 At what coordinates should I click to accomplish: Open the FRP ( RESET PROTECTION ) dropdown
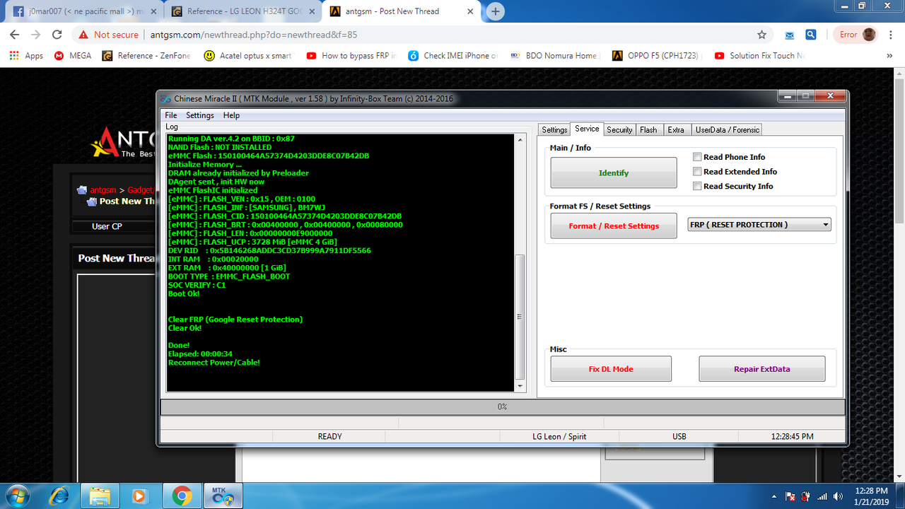point(759,225)
